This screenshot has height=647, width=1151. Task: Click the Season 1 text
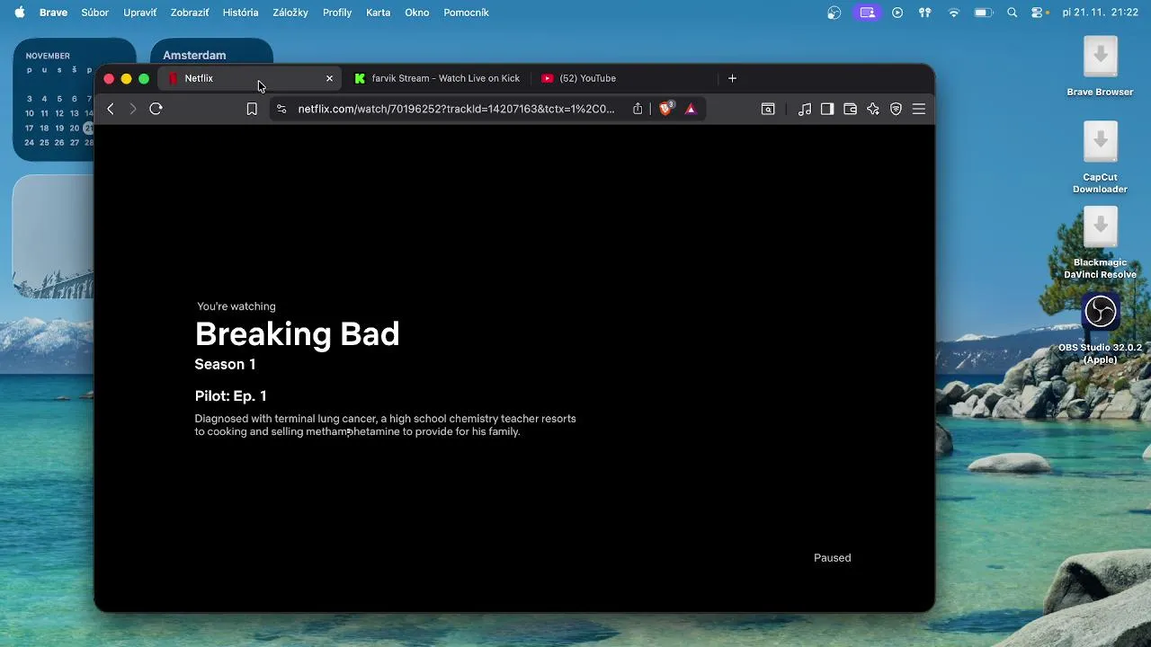(x=225, y=364)
